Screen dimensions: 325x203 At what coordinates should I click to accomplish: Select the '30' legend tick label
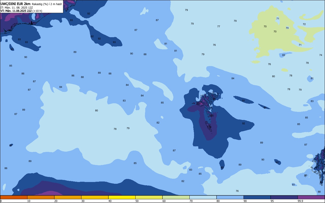[83, 201]
